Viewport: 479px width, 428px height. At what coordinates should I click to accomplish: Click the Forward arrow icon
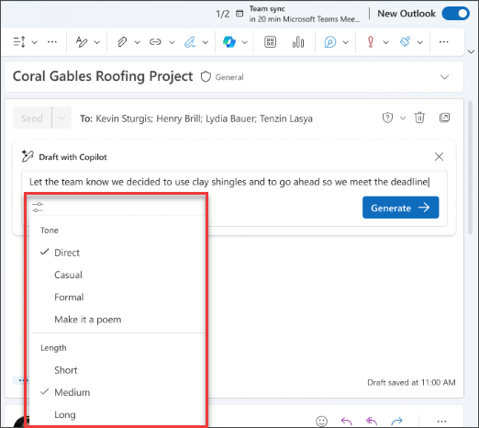tap(396, 421)
